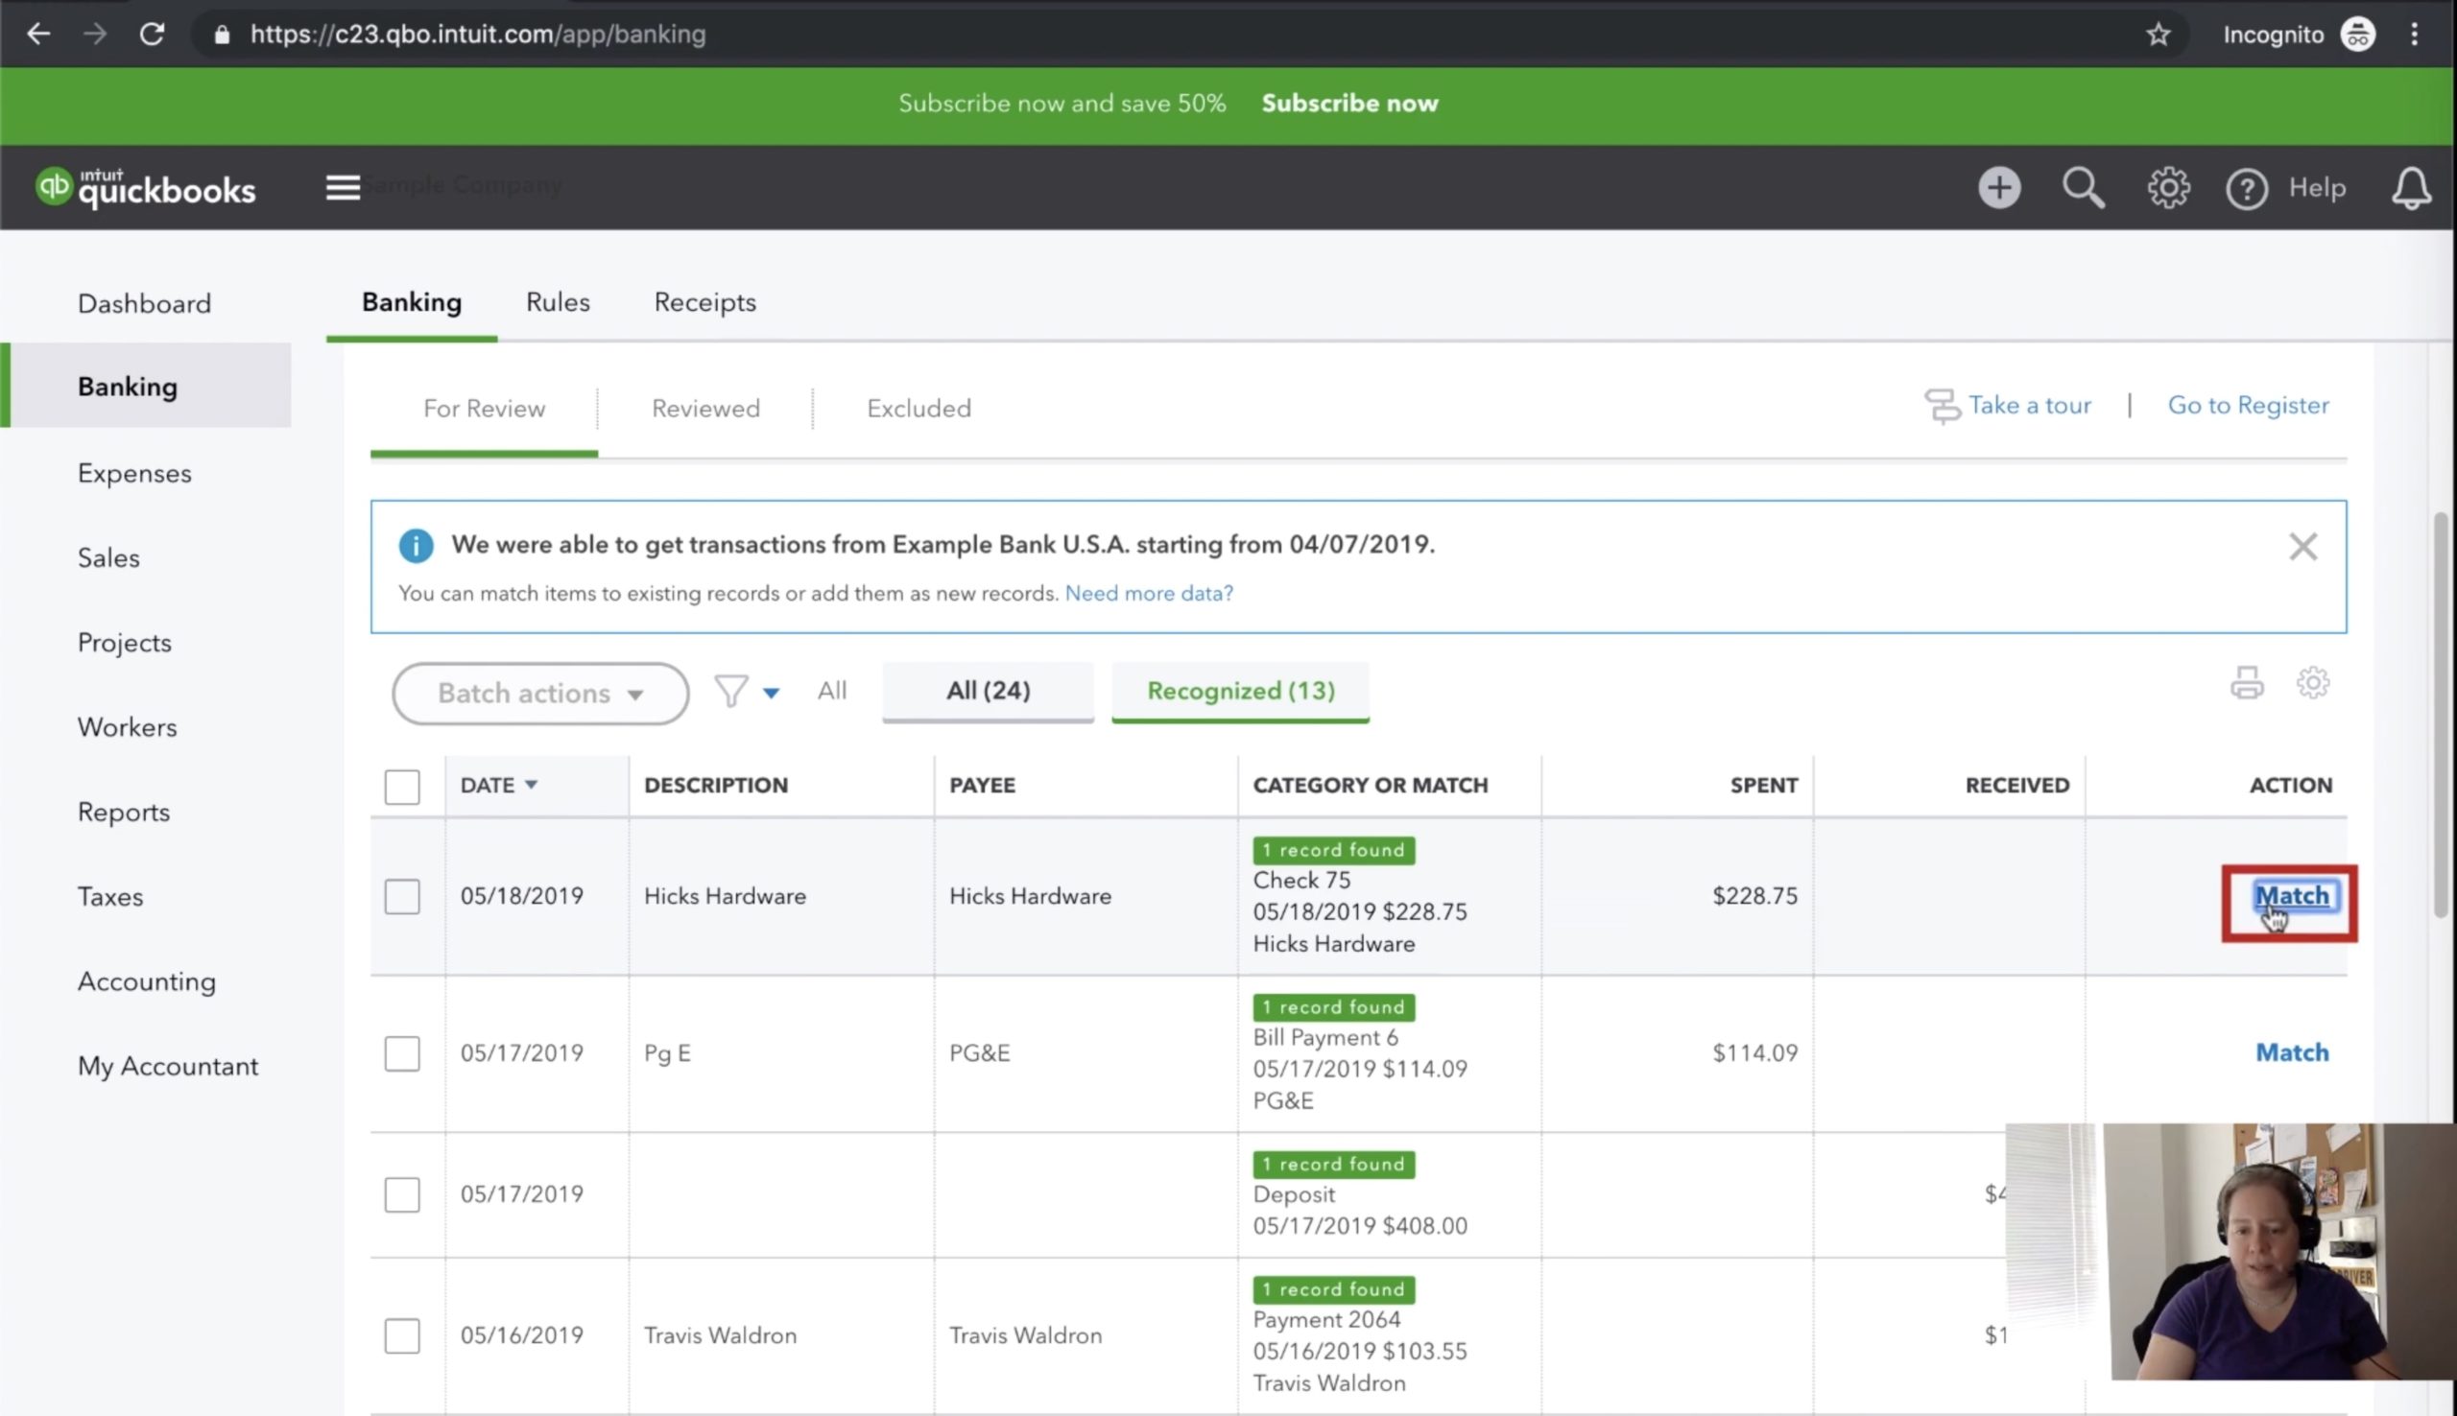
Task: Sort by the DATE column arrow
Action: (531, 784)
